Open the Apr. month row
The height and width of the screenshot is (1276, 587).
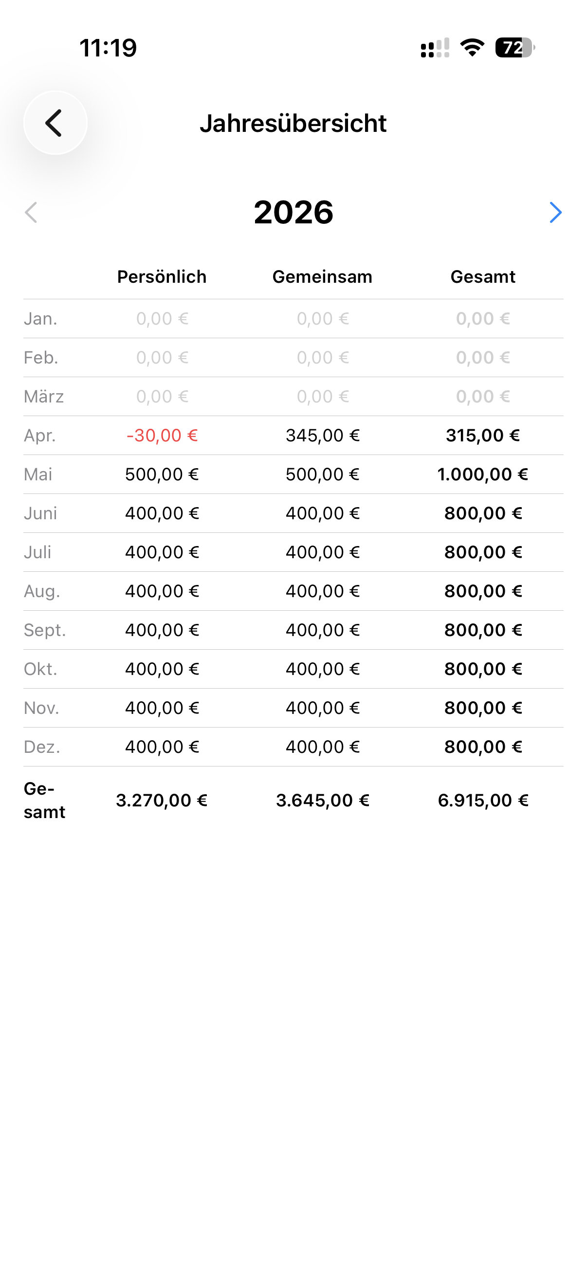click(293, 436)
